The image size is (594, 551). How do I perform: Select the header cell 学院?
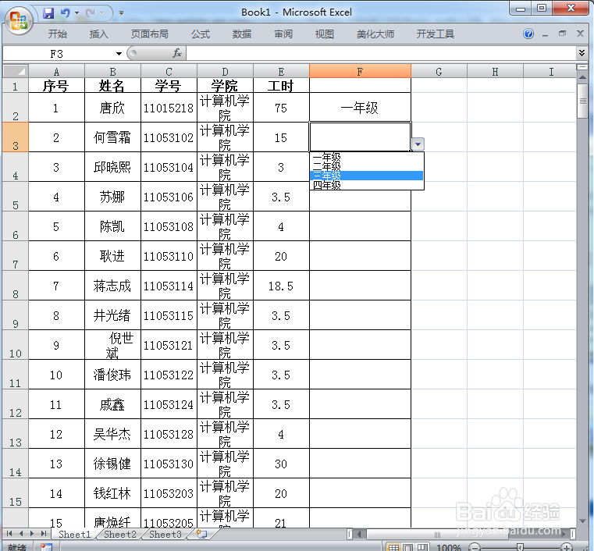[x=225, y=86]
